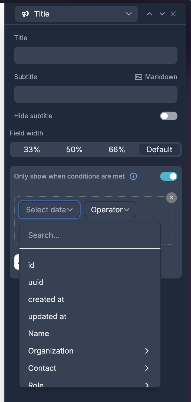Open the Operator dropdown

coord(110,210)
